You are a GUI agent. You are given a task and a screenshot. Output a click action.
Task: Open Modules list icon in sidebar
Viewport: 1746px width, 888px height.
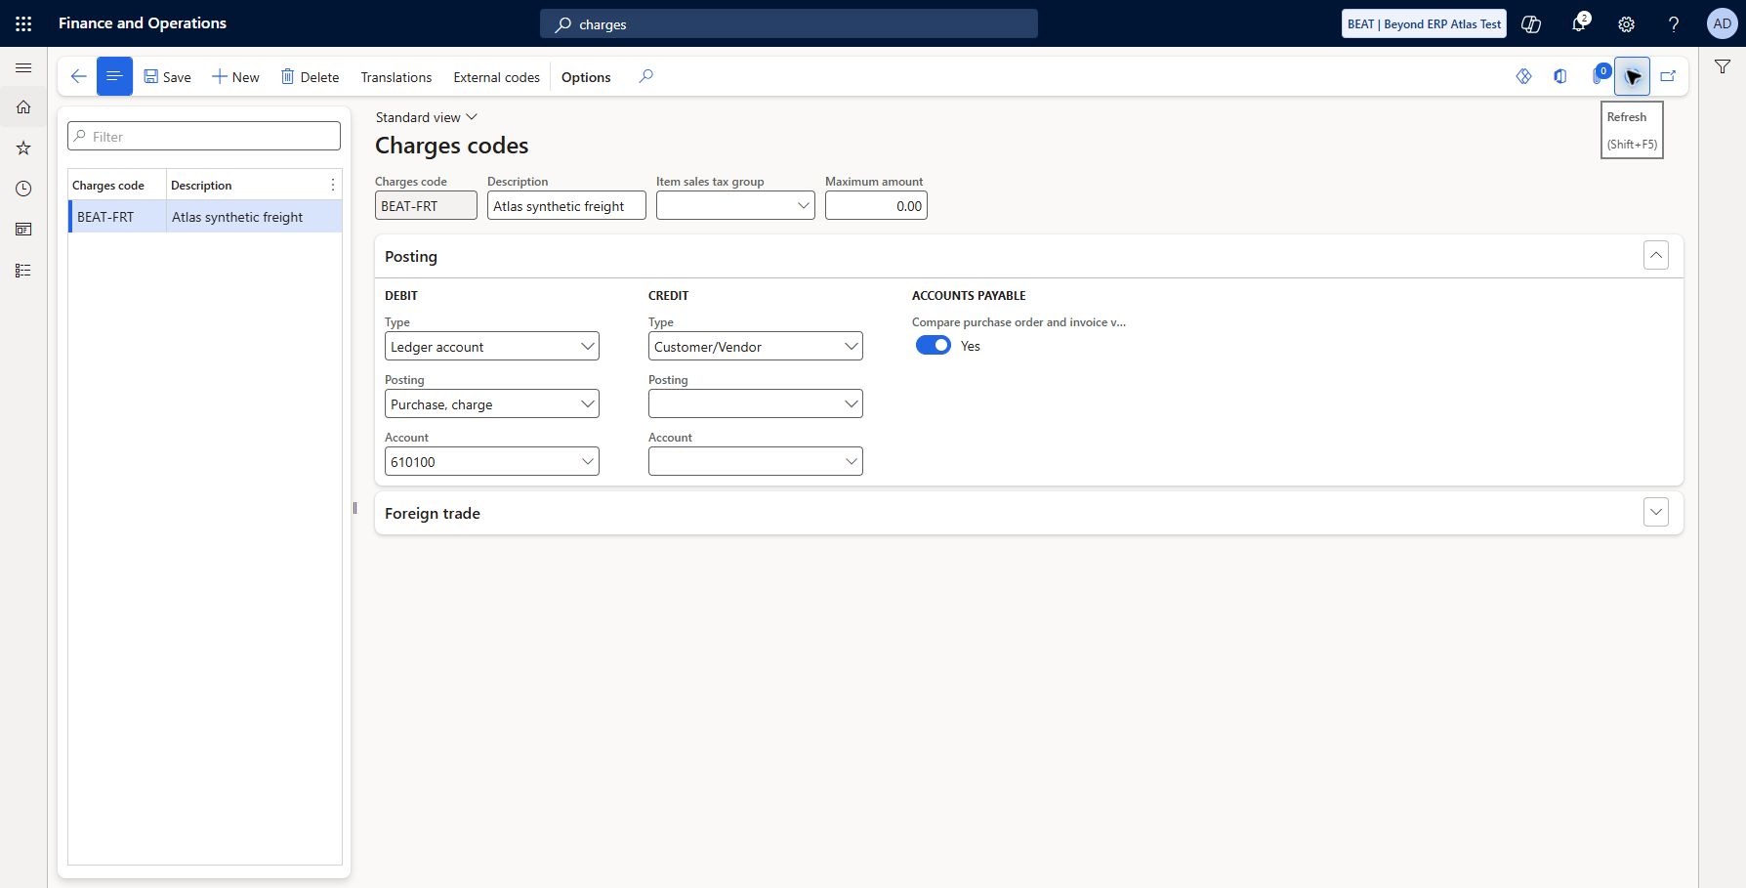[23, 271]
